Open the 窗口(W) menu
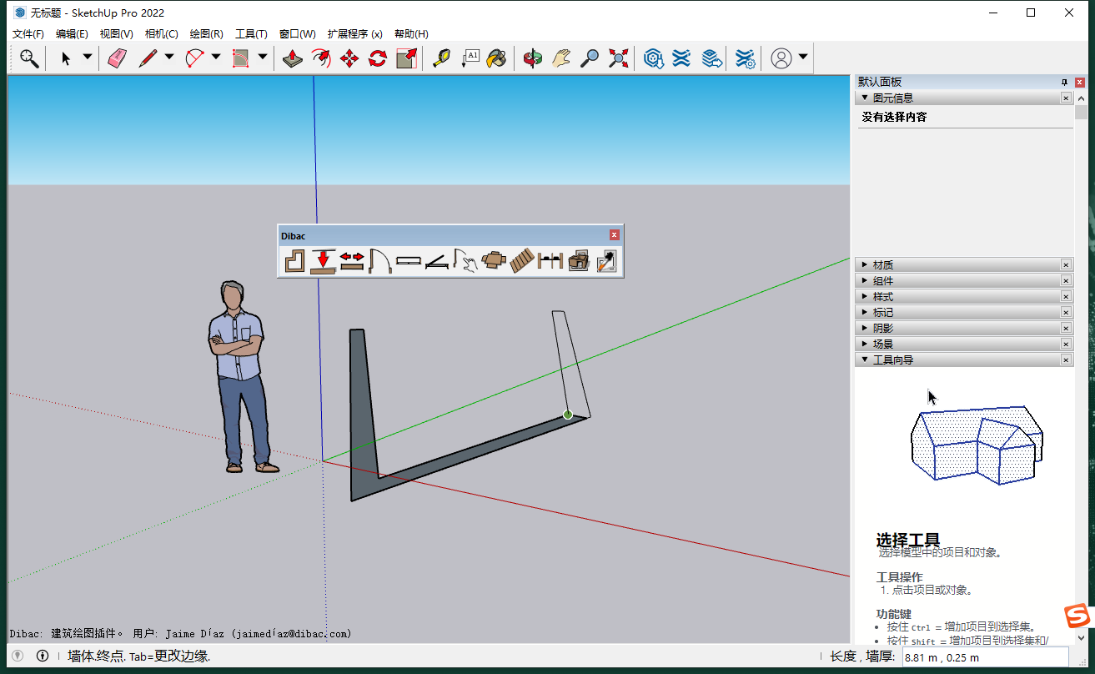The width and height of the screenshot is (1095, 674). click(297, 34)
